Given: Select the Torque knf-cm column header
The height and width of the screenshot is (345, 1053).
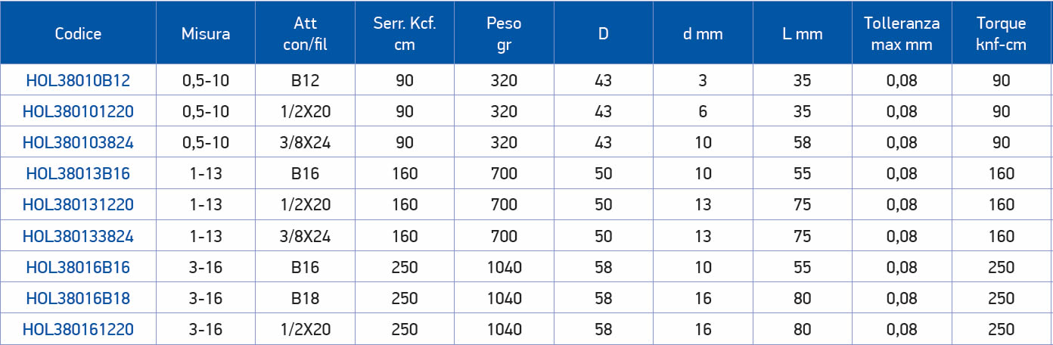Looking at the screenshot, I should tap(1002, 34).
